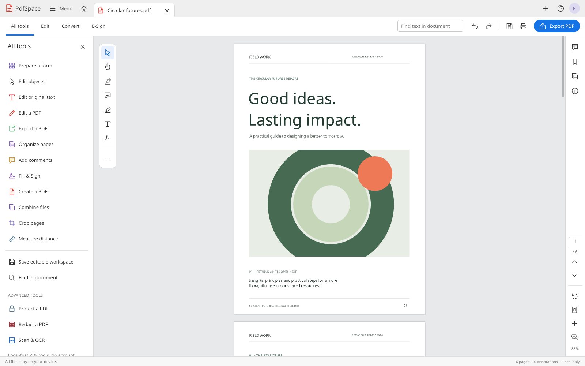
Task: Open the Combine files tool
Action: click(x=47, y=208)
